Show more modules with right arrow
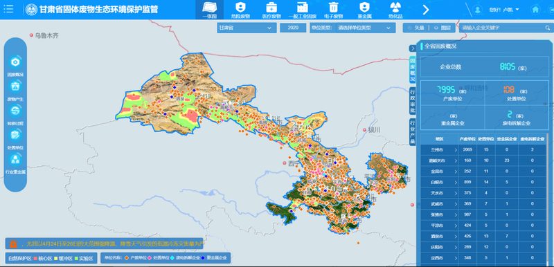 point(426,10)
